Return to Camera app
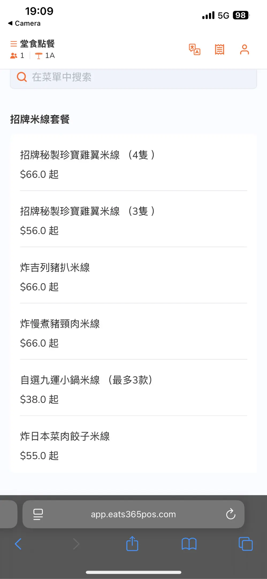The height and width of the screenshot is (579, 267). click(24, 23)
